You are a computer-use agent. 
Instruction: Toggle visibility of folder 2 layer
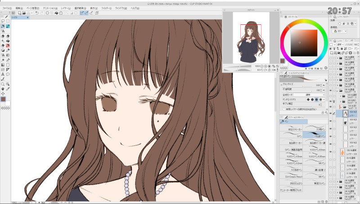pos(331,58)
